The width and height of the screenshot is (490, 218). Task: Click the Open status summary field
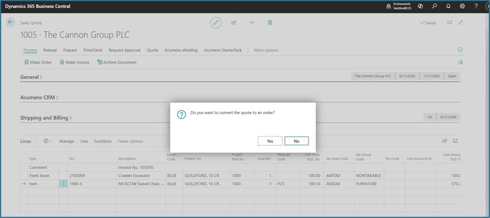point(452,76)
